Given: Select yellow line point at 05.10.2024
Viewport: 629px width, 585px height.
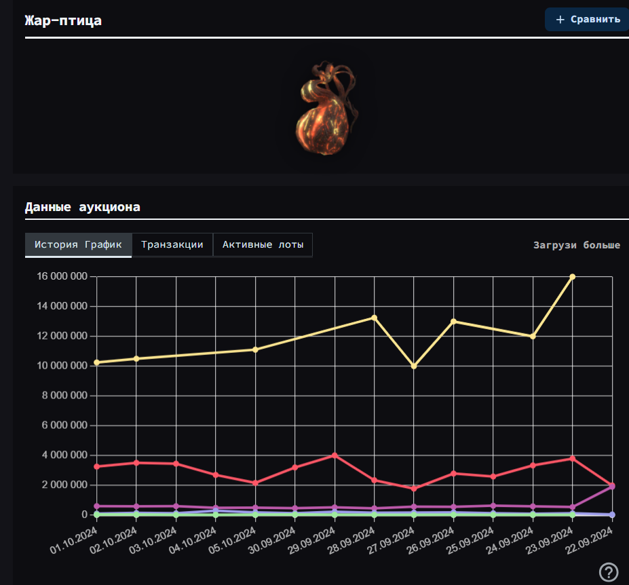Looking at the screenshot, I should tap(255, 350).
